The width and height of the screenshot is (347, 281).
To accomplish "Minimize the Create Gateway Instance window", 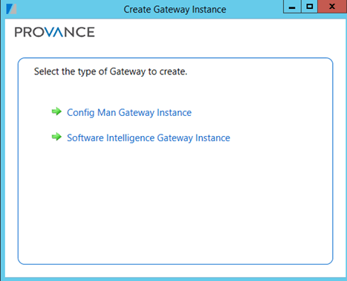I will [x=292, y=7].
